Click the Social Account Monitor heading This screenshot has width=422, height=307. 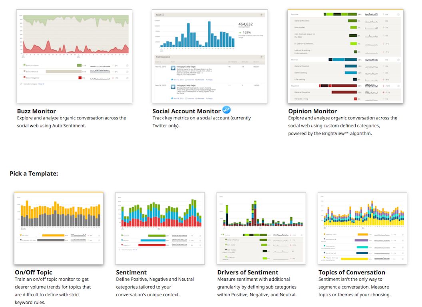click(x=187, y=111)
